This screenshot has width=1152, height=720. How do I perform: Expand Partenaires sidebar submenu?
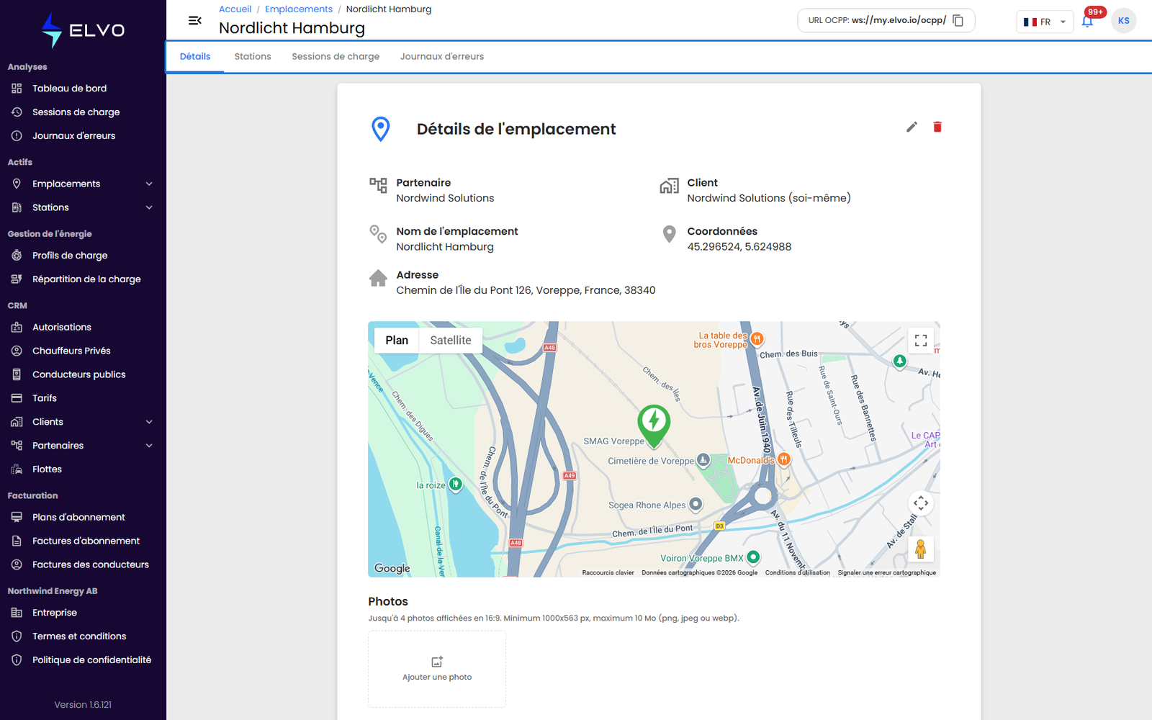[x=149, y=446]
